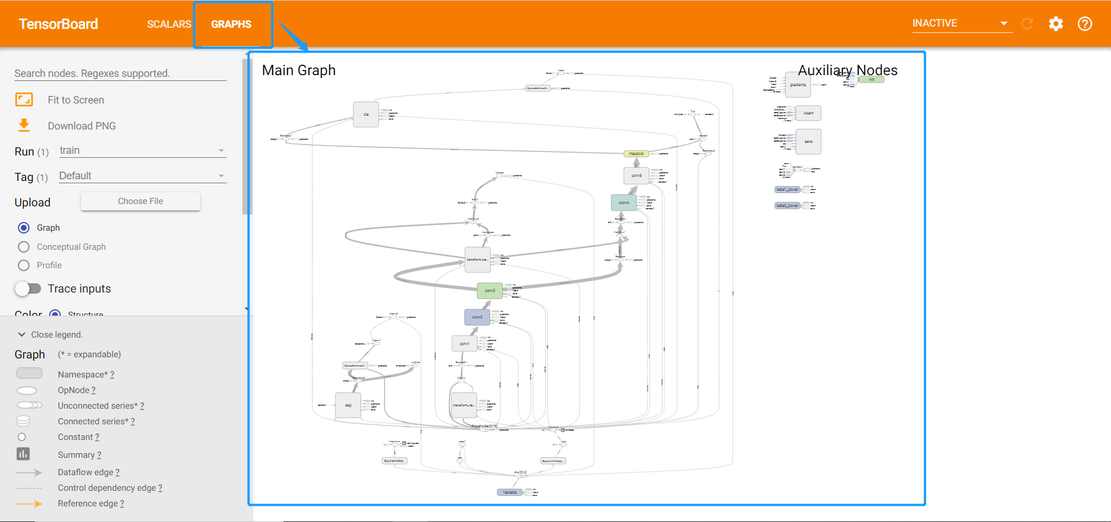Select the Conceptual Graph radio button
The height and width of the screenshot is (522, 1111).
[x=24, y=246]
